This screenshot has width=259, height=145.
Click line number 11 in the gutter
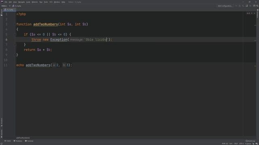point(5,65)
